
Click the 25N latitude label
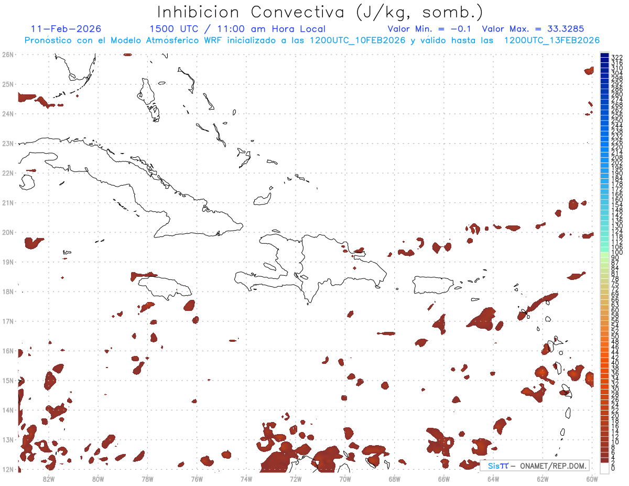point(7,84)
